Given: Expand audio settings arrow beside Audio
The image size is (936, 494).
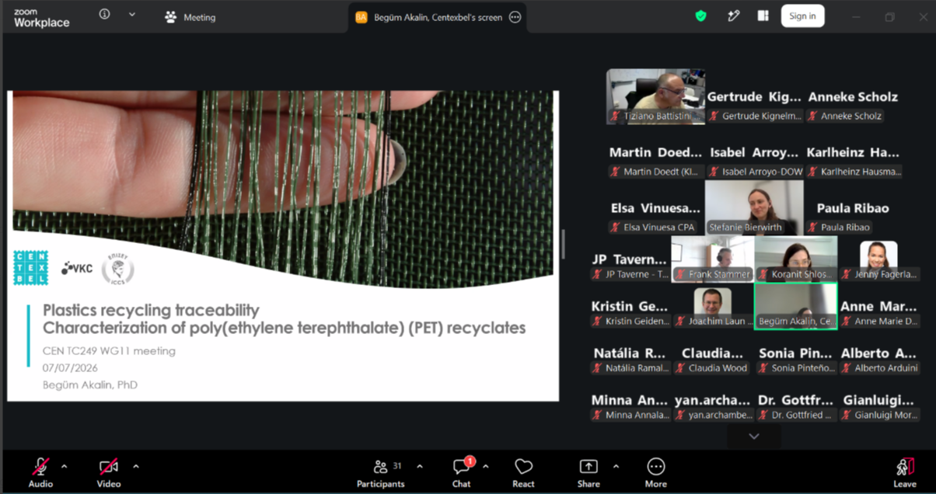Looking at the screenshot, I should click(x=64, y=467).
